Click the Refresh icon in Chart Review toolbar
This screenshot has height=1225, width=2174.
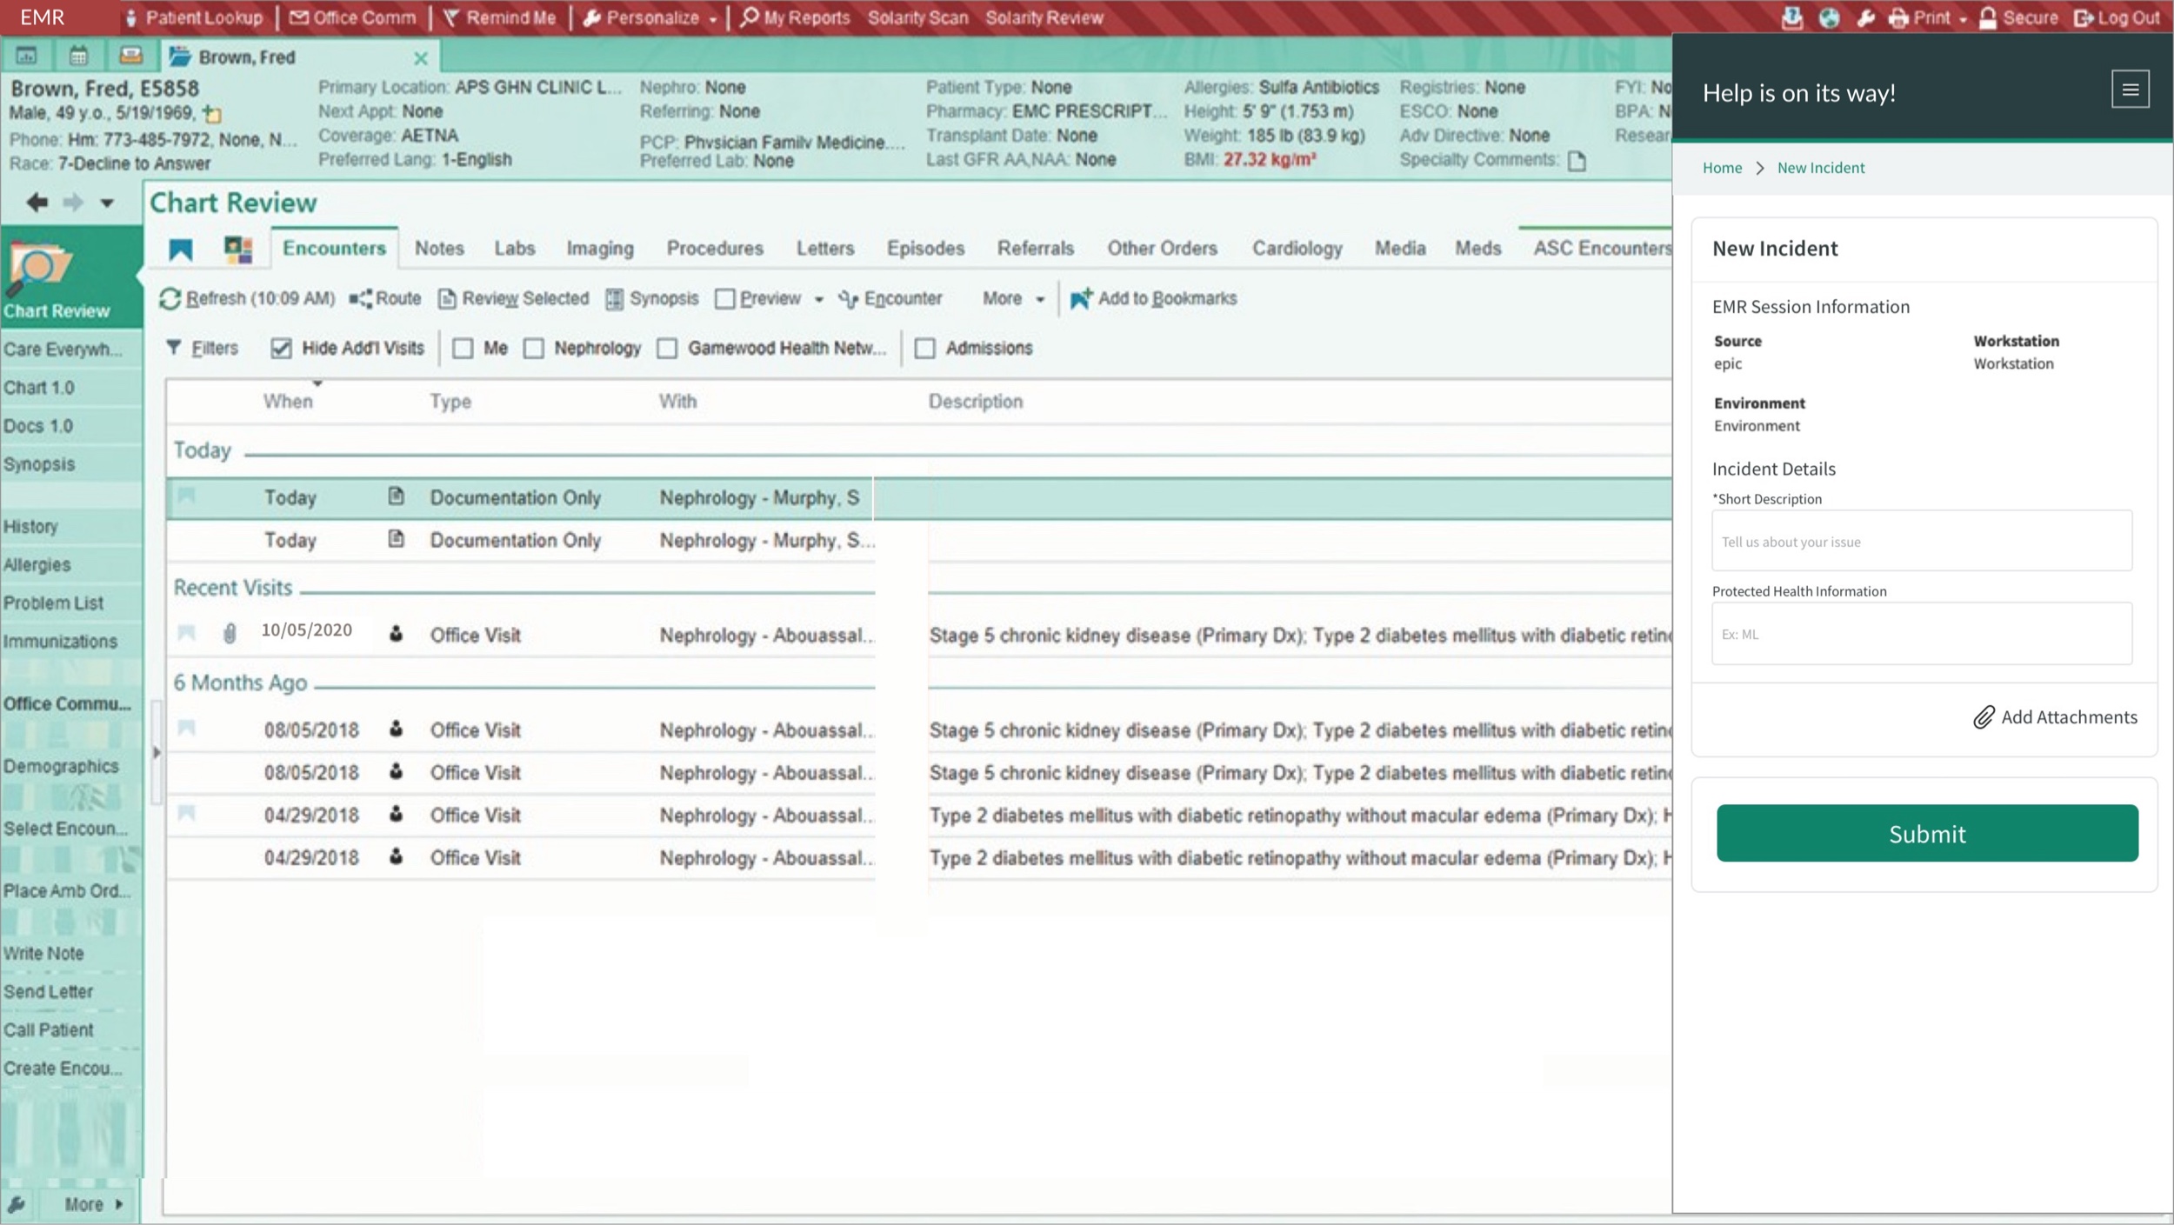pyautogui.click(x=170, y=299)
